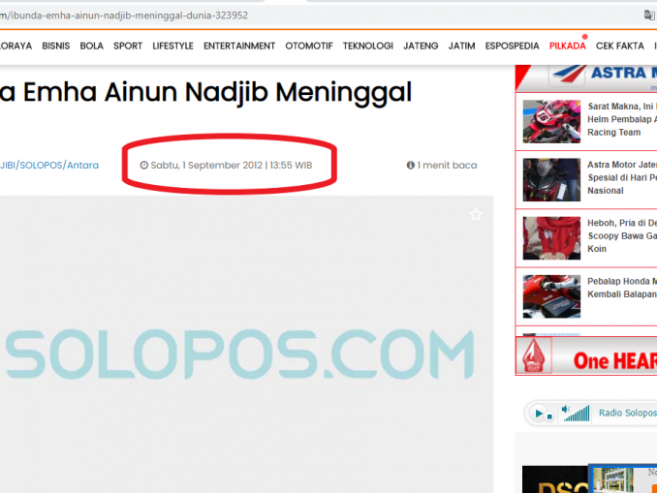This screenshot has width=657, height=493.
Task: Click the pink racing motorcycle thumbnail
Action: [x=551, y=121]
